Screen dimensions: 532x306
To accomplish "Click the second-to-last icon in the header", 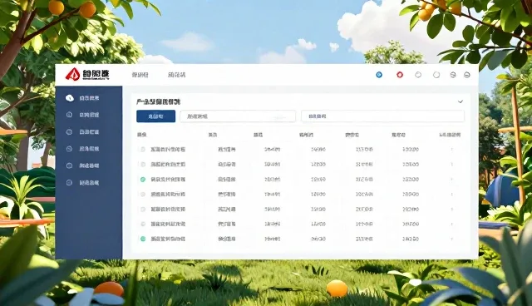I will click(x=453, y=75).
